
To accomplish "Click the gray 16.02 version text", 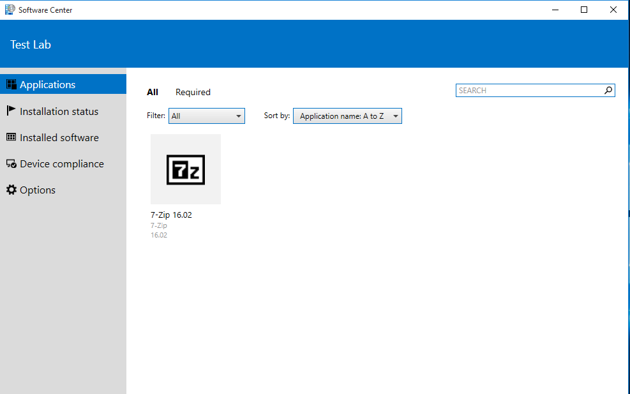I will pos(159,235).
